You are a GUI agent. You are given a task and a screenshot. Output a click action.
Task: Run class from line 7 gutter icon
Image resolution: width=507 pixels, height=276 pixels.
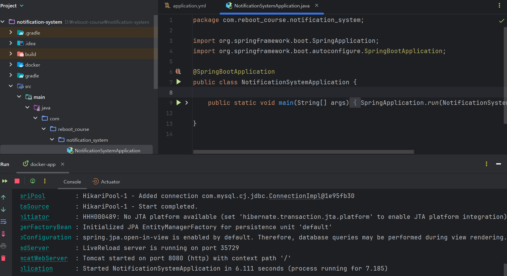[179, 82]
